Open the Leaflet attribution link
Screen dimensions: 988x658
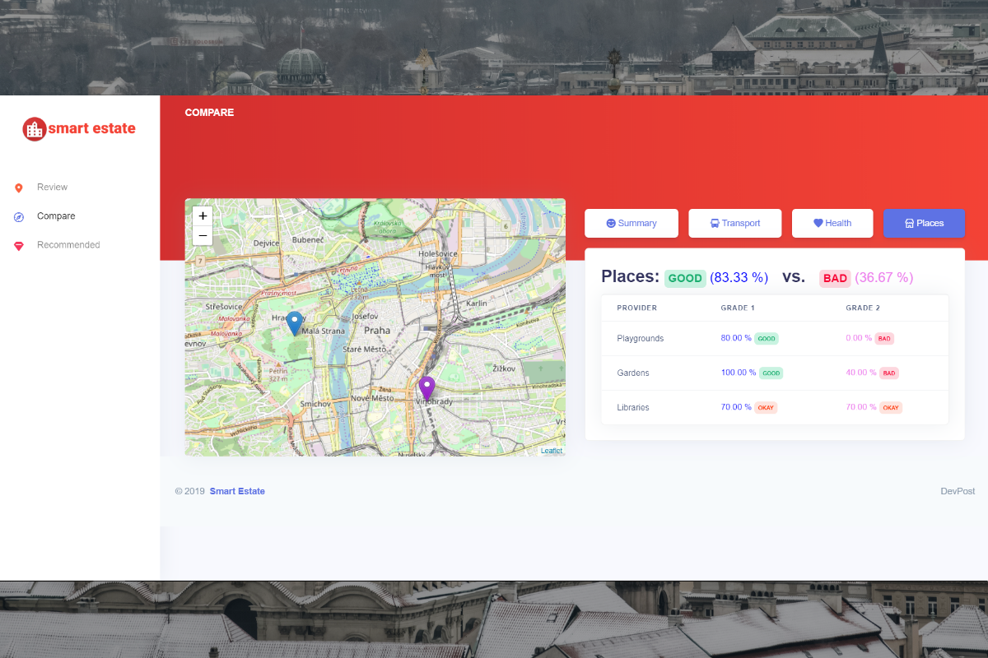click(x=551, y=450)
